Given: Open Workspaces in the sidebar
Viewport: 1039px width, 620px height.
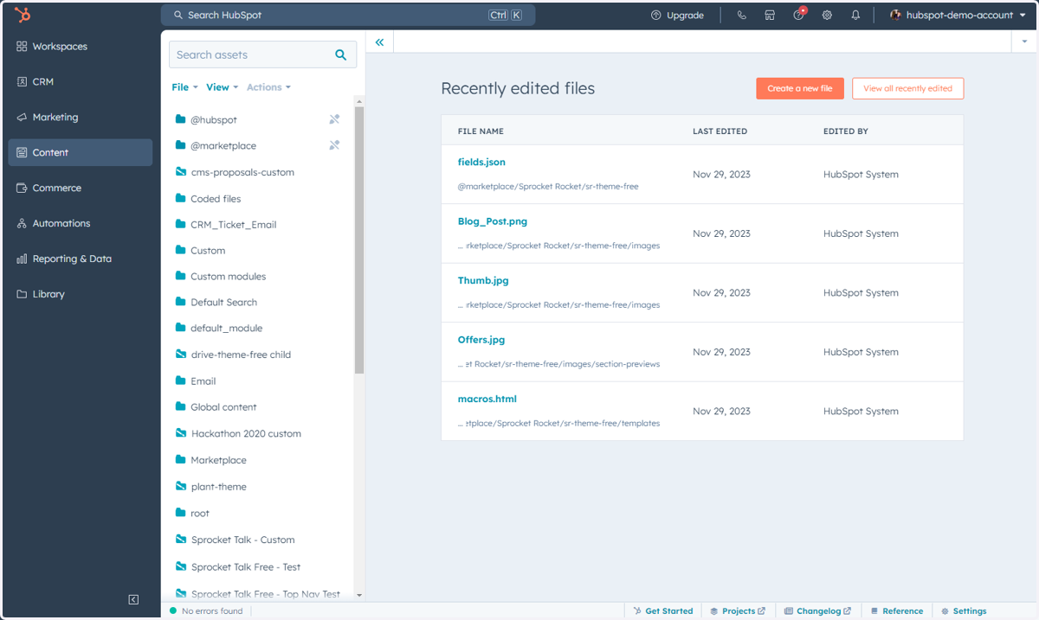Looking at the screenshot, I should point(81,47).
